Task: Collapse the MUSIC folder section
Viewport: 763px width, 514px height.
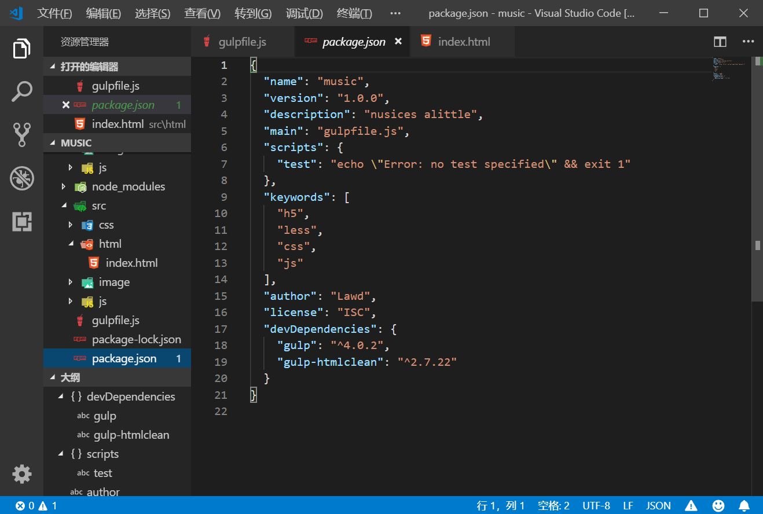Action: tap(54, 143)
